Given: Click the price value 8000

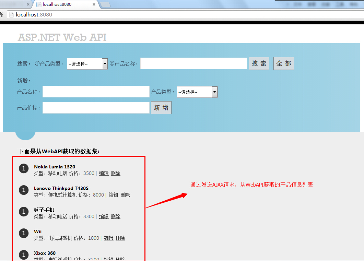Looking at the screenshot, I should (98, 195).
